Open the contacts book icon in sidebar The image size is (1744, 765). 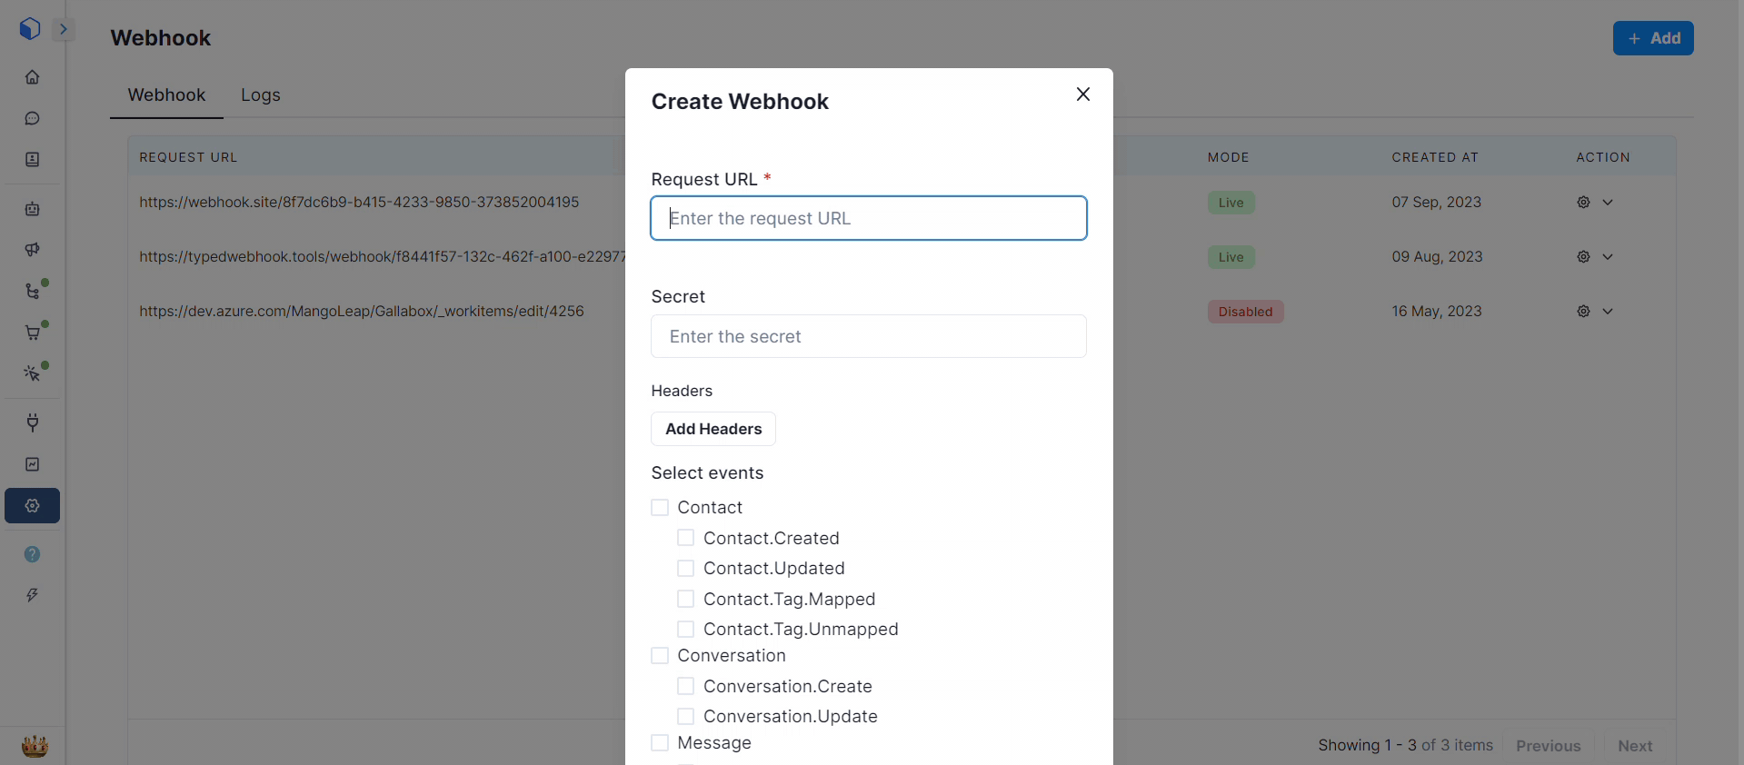point(32,160)
